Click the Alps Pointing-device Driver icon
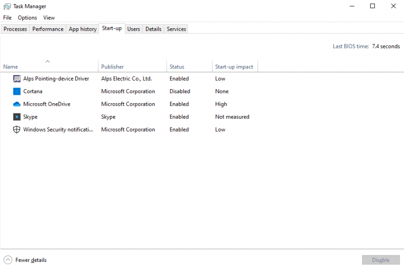The image size is (404, 271). [x=17, y=79]
